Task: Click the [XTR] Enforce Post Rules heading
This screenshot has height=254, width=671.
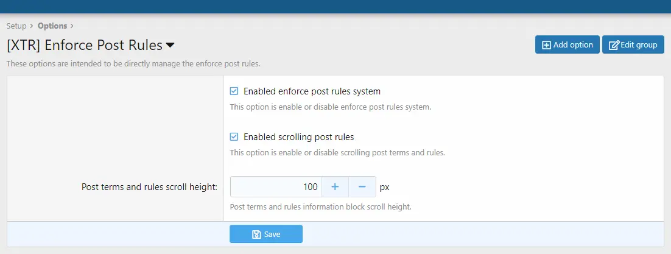Action: tap(85, 45)
